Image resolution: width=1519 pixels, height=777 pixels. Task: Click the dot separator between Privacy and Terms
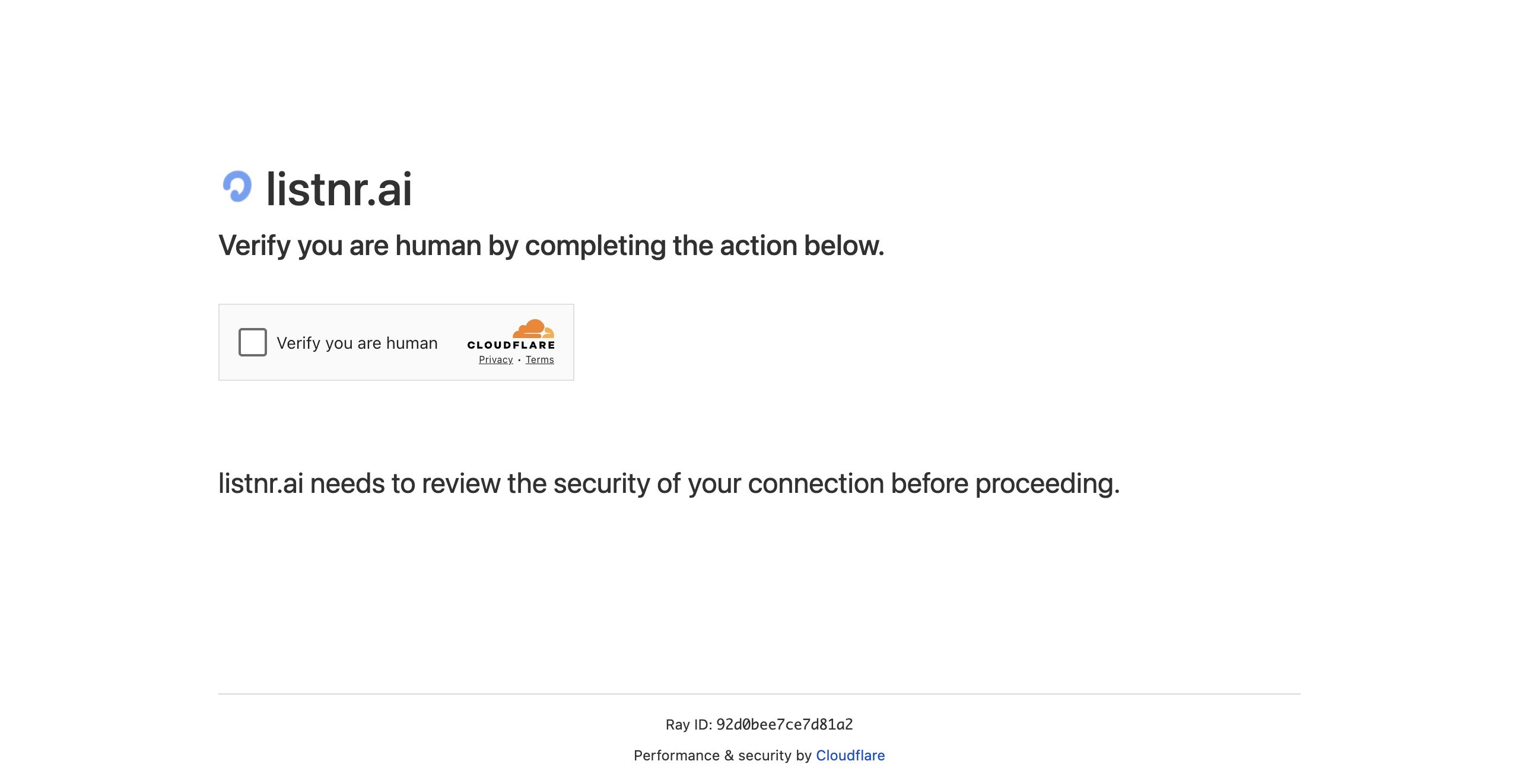pyautogui.click(x=519, y=360)
